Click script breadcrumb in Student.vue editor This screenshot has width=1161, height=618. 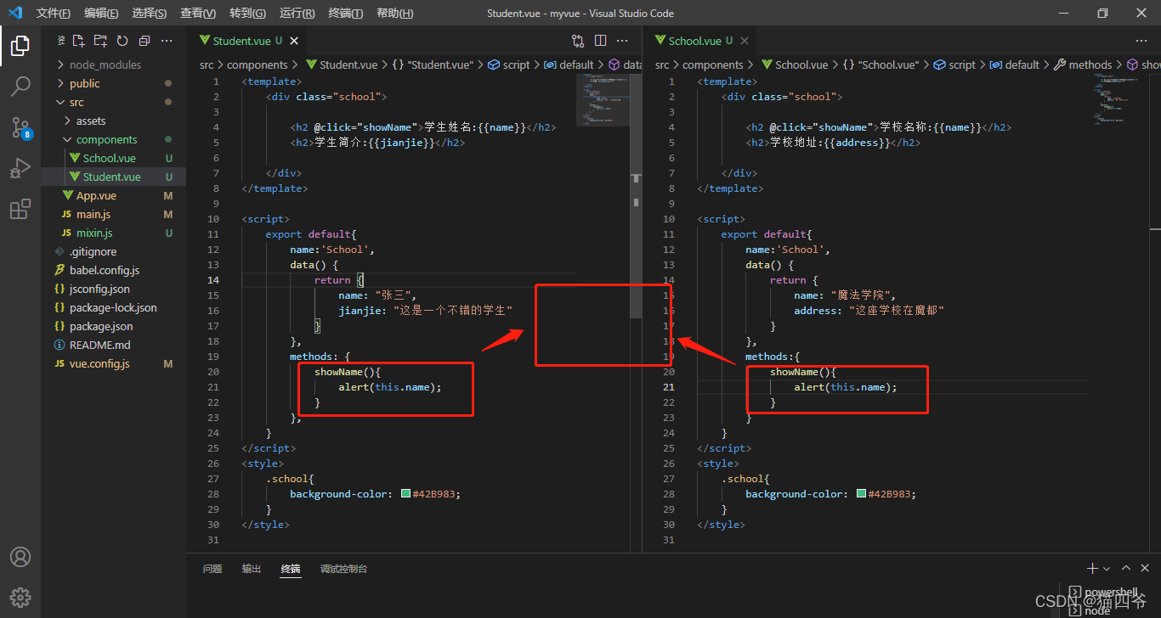(509, 65)
